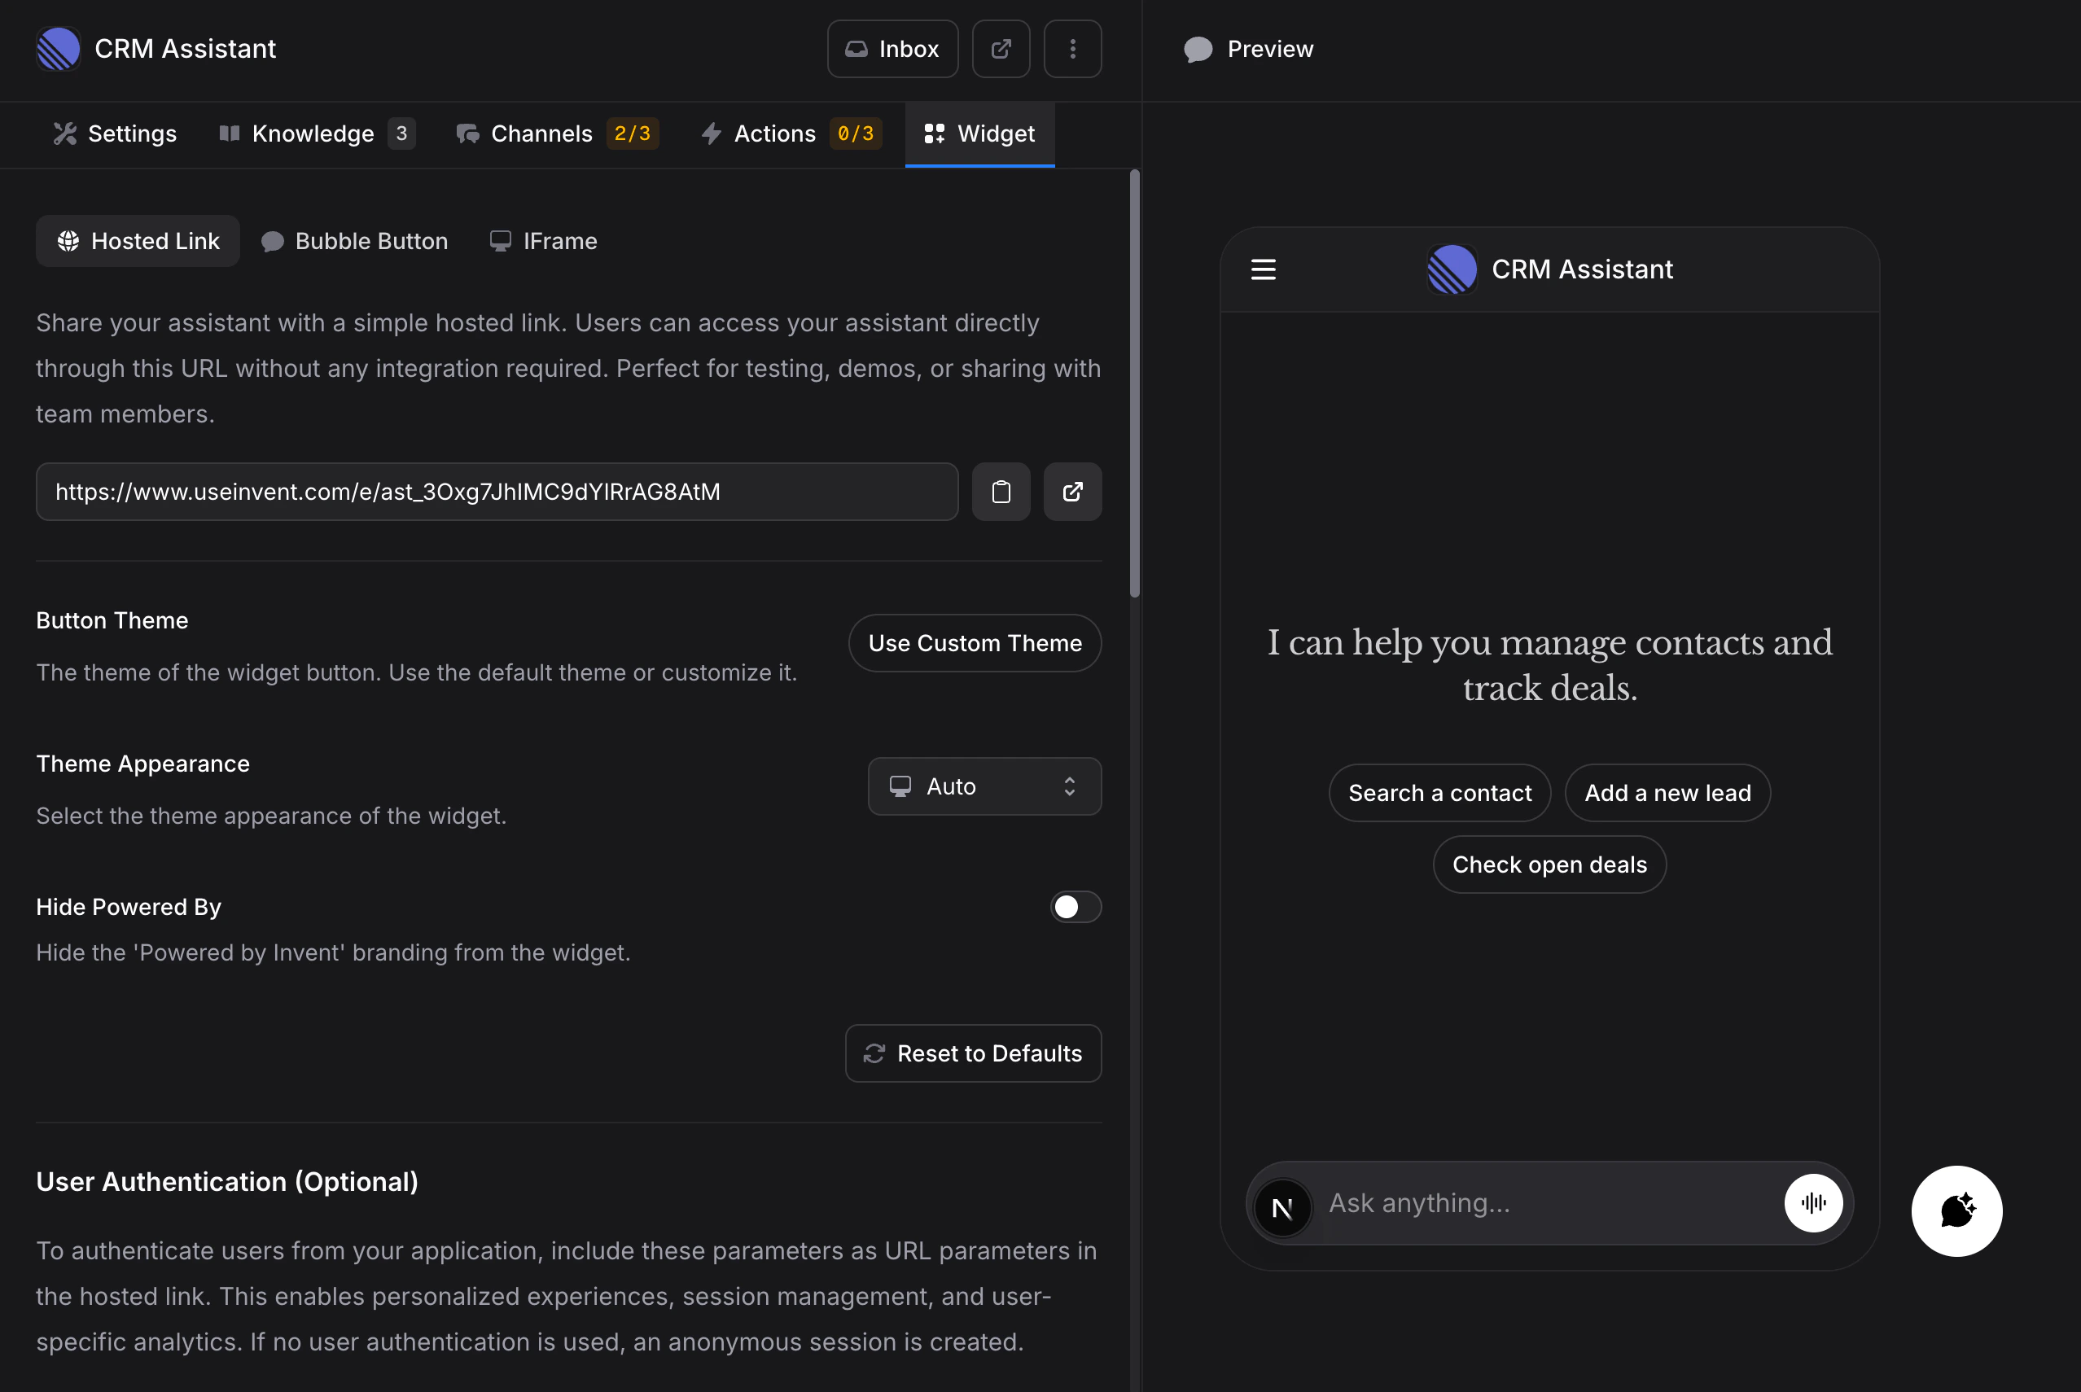Switch to the Bubble Button tab
The height and width of the screenshot is (1392, 2081).
click(354, 241)
